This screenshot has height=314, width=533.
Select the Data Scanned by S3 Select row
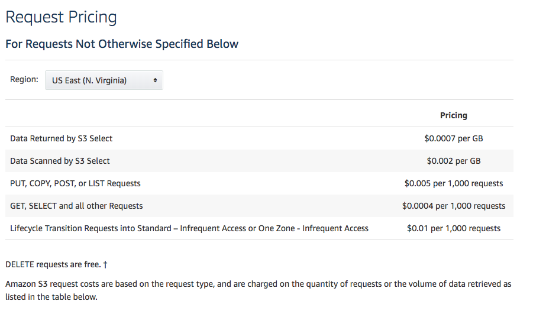(60, 161)
